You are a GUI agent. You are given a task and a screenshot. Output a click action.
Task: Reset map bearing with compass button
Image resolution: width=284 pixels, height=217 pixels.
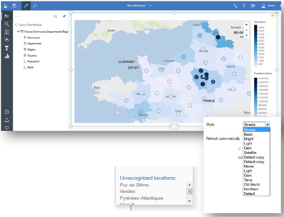tap(246, 35)
